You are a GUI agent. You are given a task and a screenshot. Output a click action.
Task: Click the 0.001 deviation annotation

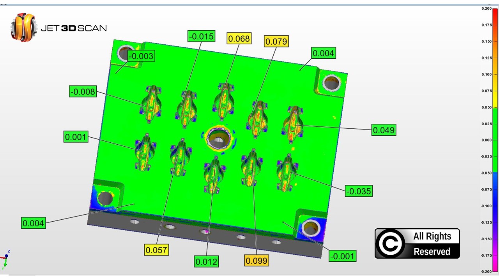76,137
